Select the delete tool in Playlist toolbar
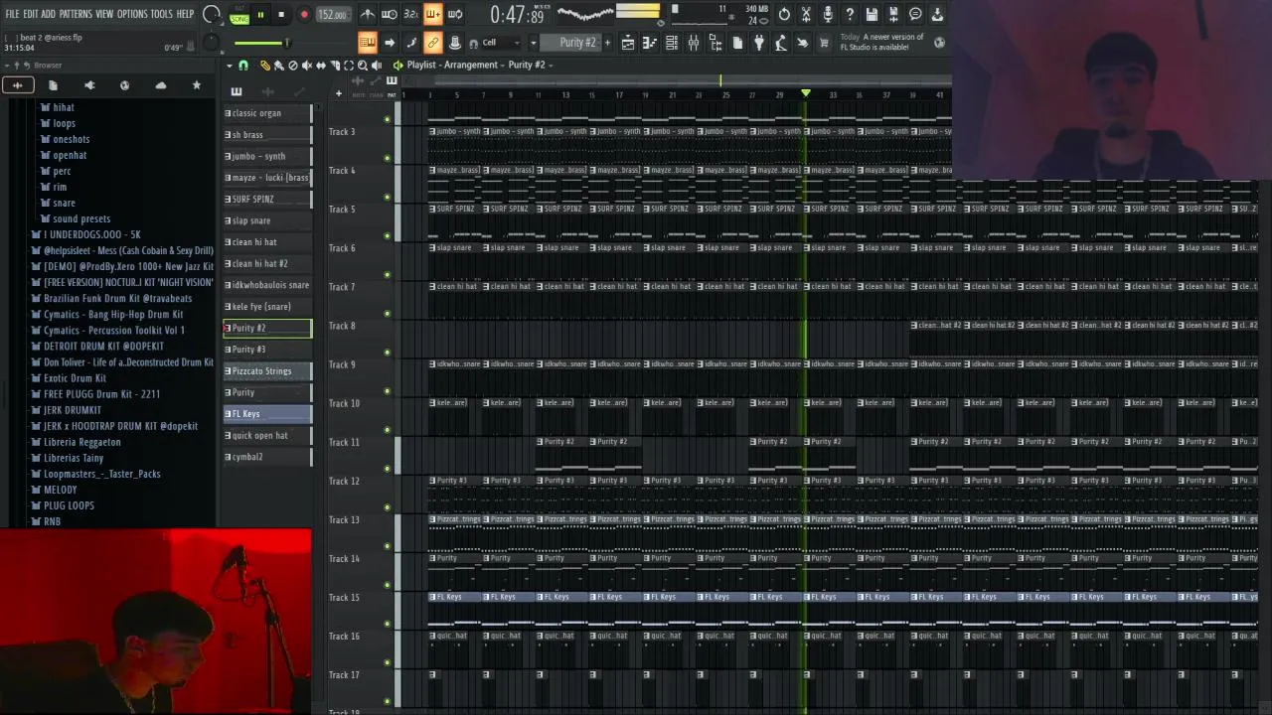The width and height of the screenshot is (1272, 715). [x=293, y=65]
